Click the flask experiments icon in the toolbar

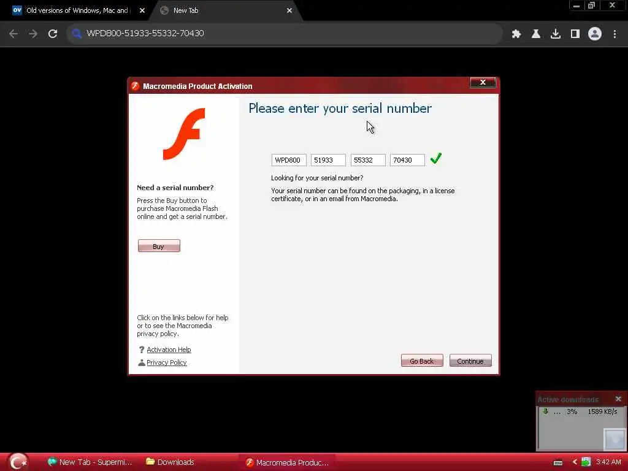pyautogui.click(x=536, y=34)
